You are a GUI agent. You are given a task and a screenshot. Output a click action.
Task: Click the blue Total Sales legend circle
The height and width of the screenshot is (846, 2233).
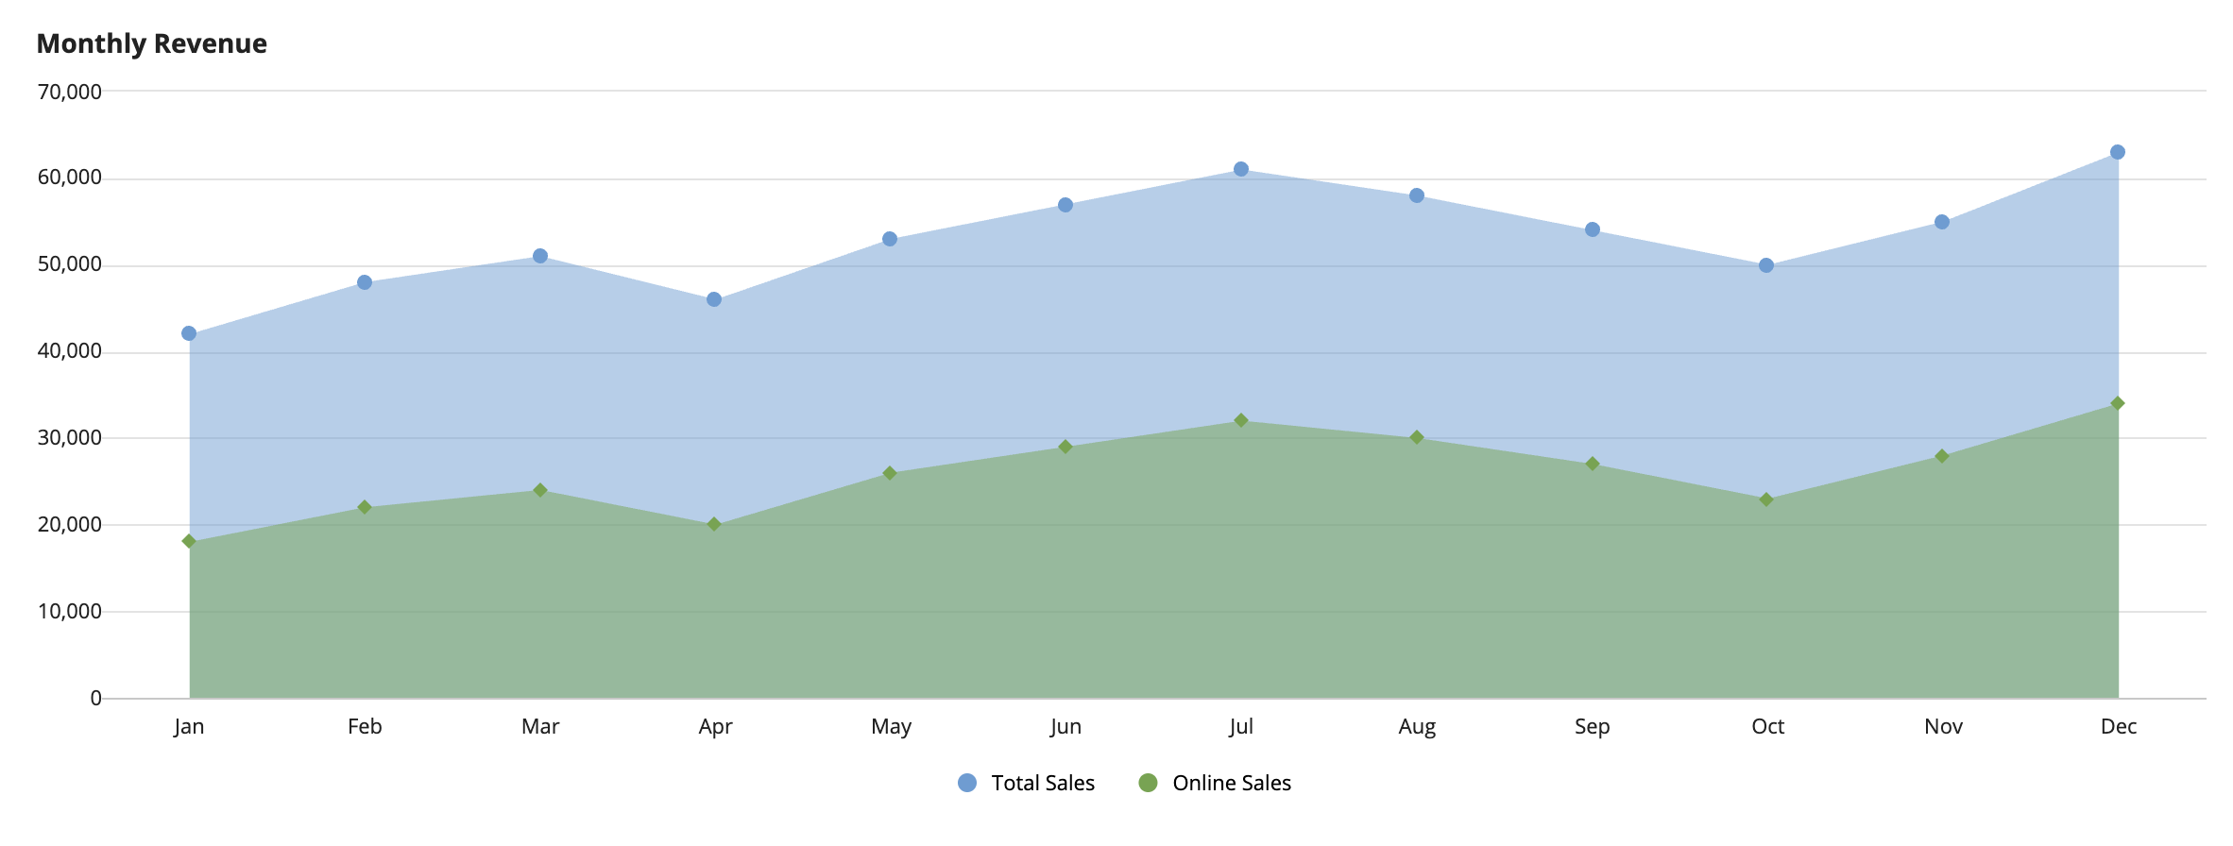click(x=966, y=783)
